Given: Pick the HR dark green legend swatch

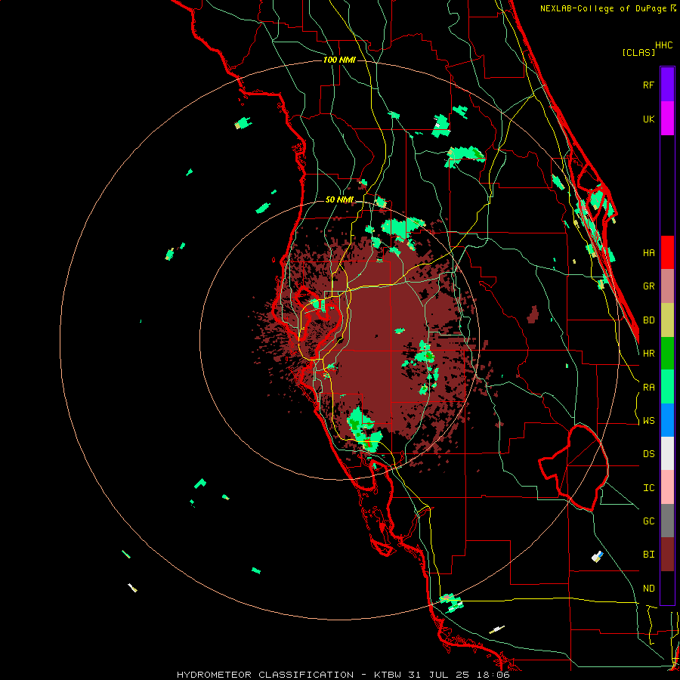Looking at the screenshot, I should tap(667, 354).
